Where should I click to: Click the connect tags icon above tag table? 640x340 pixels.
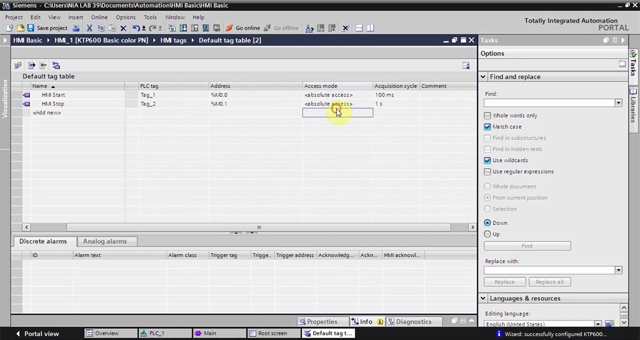(x=18, y=65)
